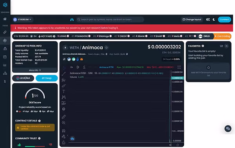This screenshot has width=235, height=148.
Task: Vote thumbs down for community trust
Action: pyautogui.click(x=51, y=145)
